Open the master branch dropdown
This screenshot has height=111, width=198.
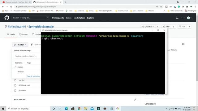(x=20, y=45)
